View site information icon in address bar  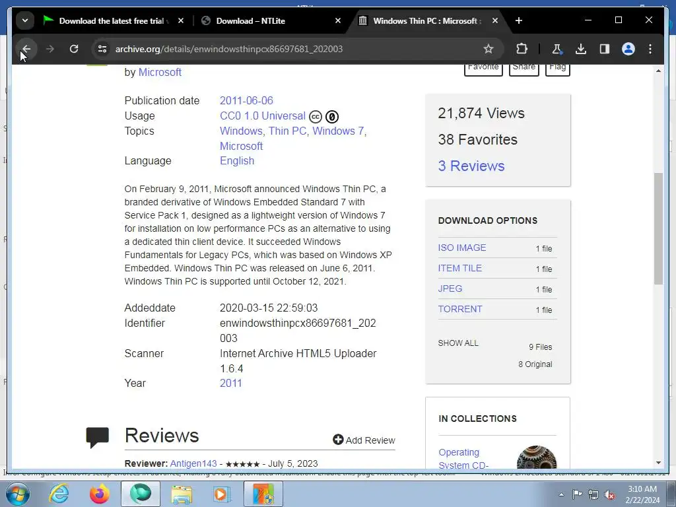coord(102,49)
